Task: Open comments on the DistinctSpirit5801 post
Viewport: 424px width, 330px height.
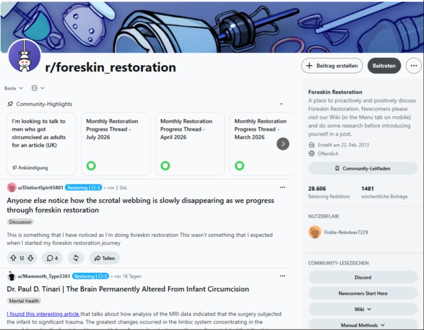Action: pos(52,258)
